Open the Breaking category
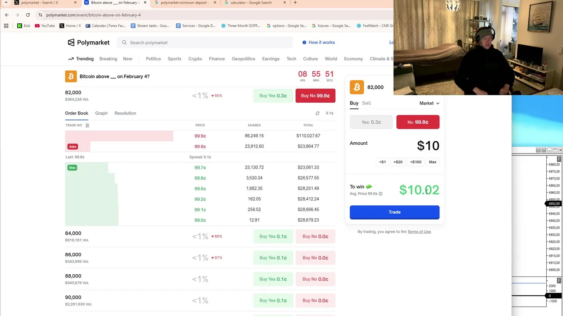This screenshot has height=316, width=563. 108,59
